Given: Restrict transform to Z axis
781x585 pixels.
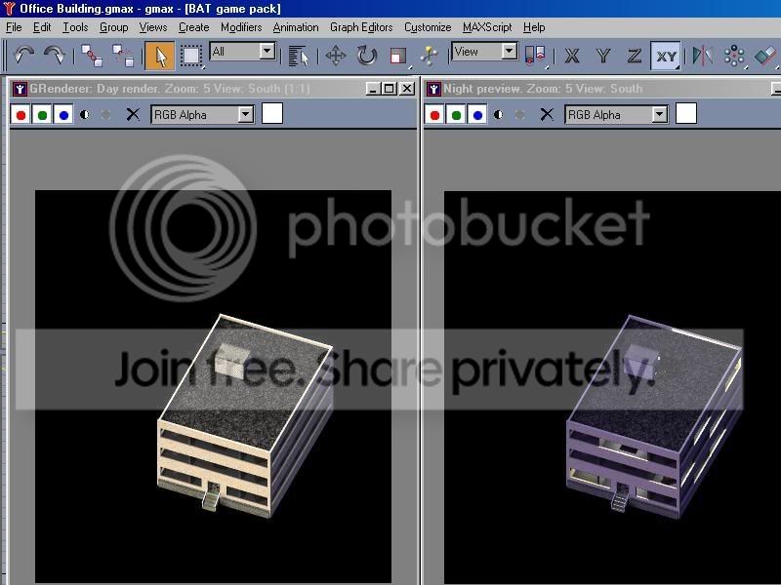Looking at the screenshot, I should click(x=634, y=56).
